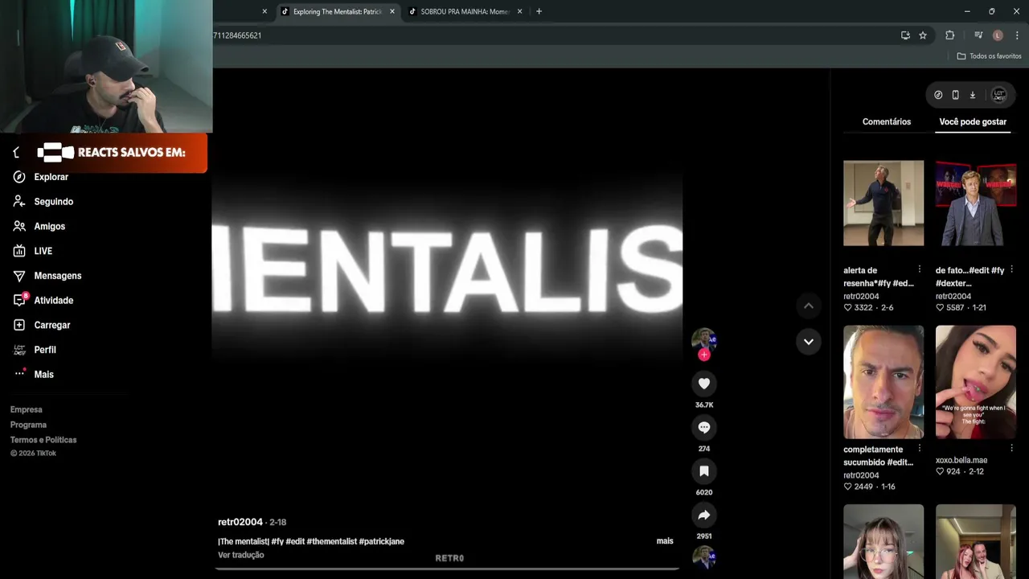Screen dimensions: 1029x579
Task: Save the video with the bookmark icon
Action: click(x=703, y=471)
